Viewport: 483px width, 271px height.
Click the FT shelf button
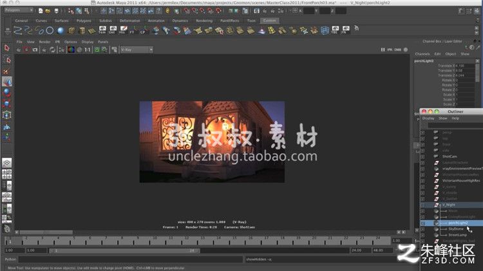click(133, 30)
